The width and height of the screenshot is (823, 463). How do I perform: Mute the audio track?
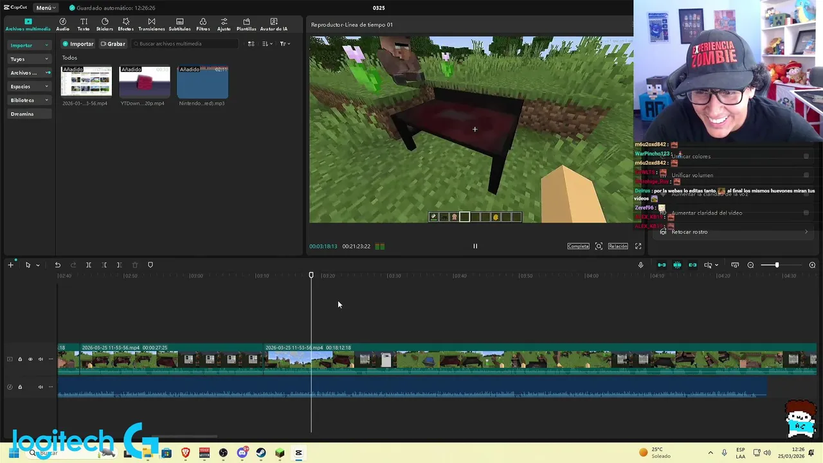[41, 387]
